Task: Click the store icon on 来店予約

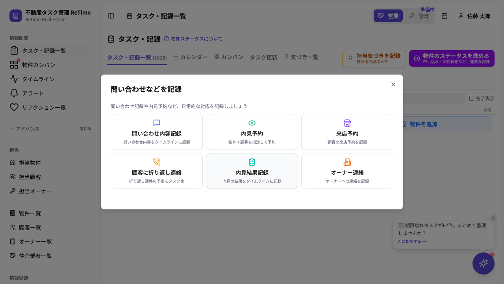Action: [347, 123]
